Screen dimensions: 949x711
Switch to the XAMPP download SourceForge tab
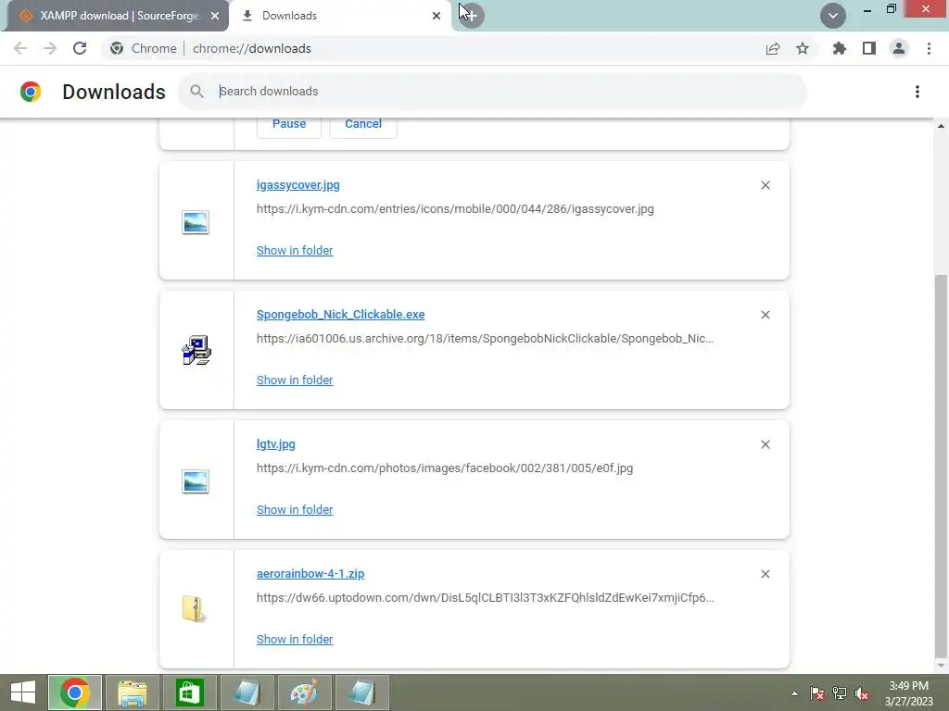pyautogui.click(x=118, y=16)
